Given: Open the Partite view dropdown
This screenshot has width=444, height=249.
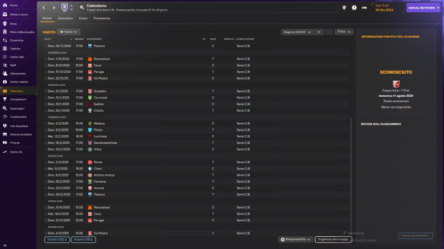Looking at the screenshot, I should pyautogui.click(x=69, y=32).
